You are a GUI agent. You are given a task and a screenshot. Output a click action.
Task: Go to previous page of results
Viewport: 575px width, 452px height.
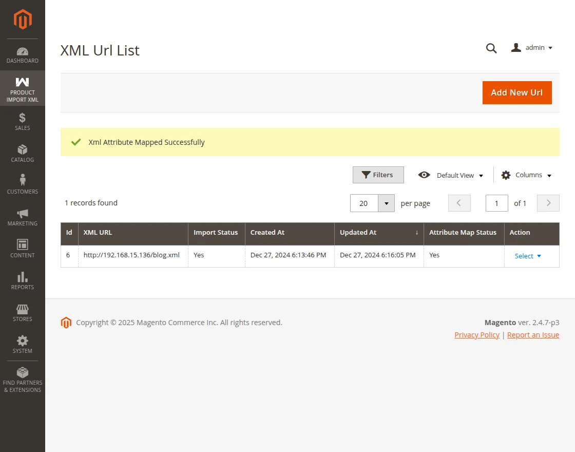coord(459,203)
